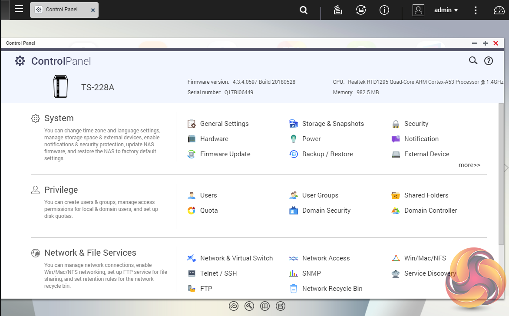
Task: Click the Shared Folders icon
Action: tap(396, 196)
